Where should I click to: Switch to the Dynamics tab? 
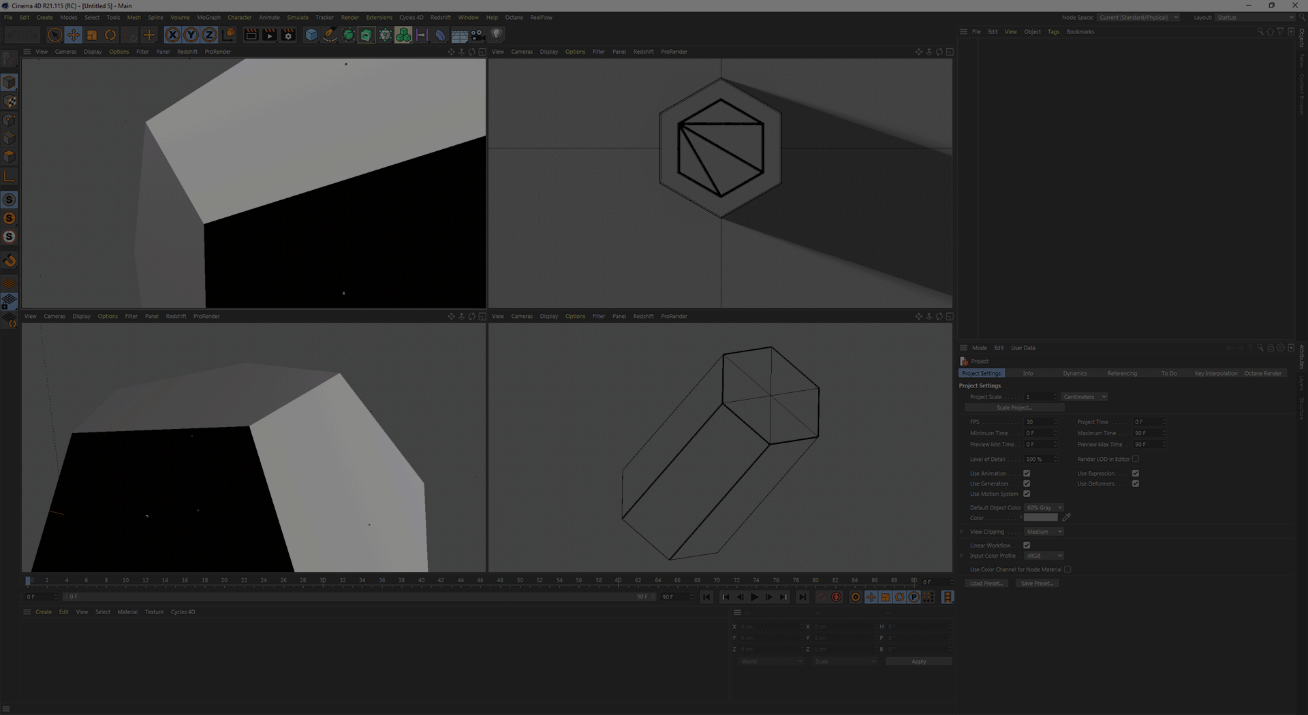(x=1075, y=374)
